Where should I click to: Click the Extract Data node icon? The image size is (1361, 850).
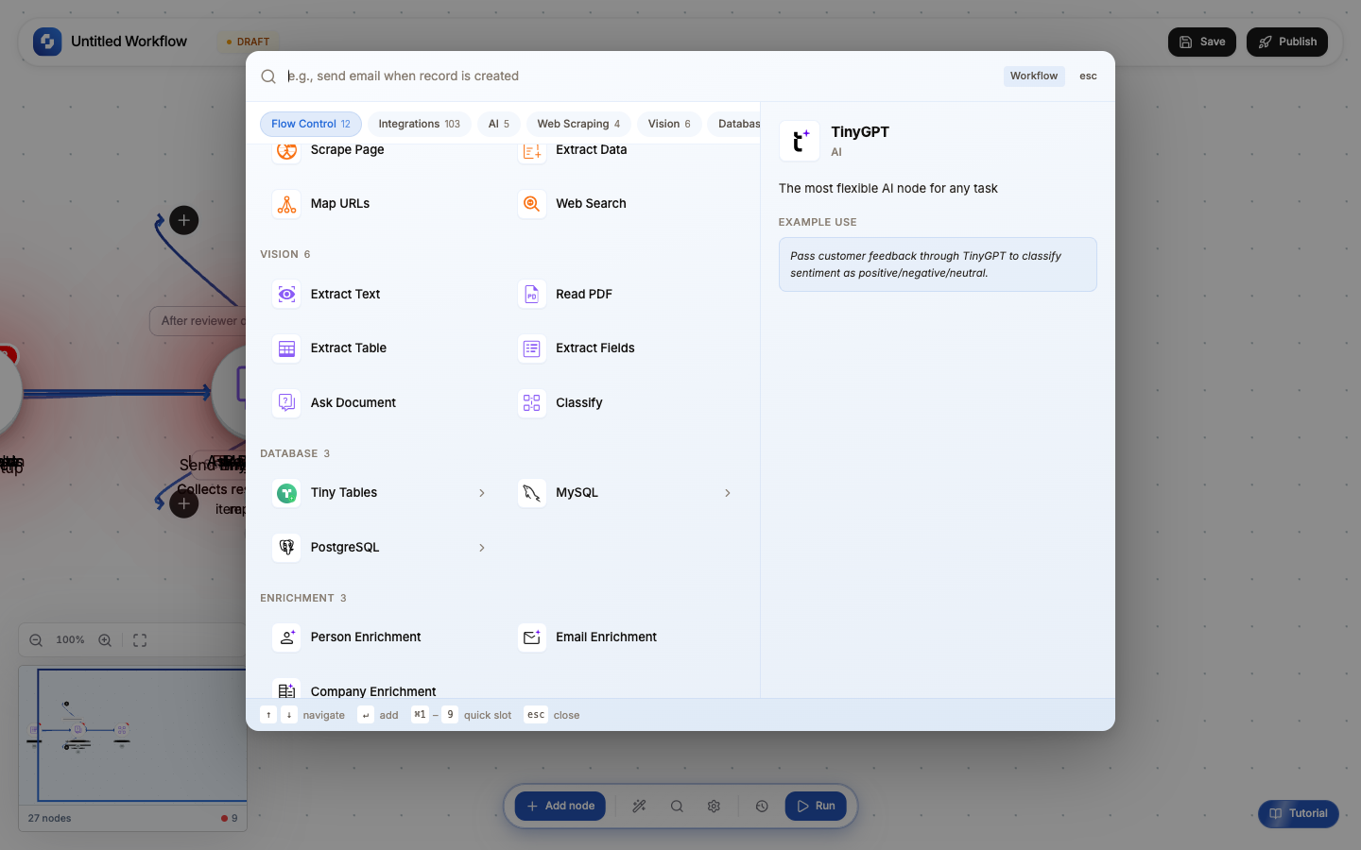[532, 151]
